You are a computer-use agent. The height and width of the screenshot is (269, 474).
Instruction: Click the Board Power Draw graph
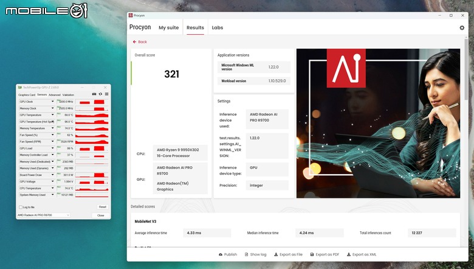[92, 175]
